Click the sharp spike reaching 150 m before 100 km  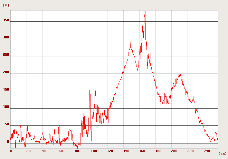pyautogui.click(x=90, y=90)
